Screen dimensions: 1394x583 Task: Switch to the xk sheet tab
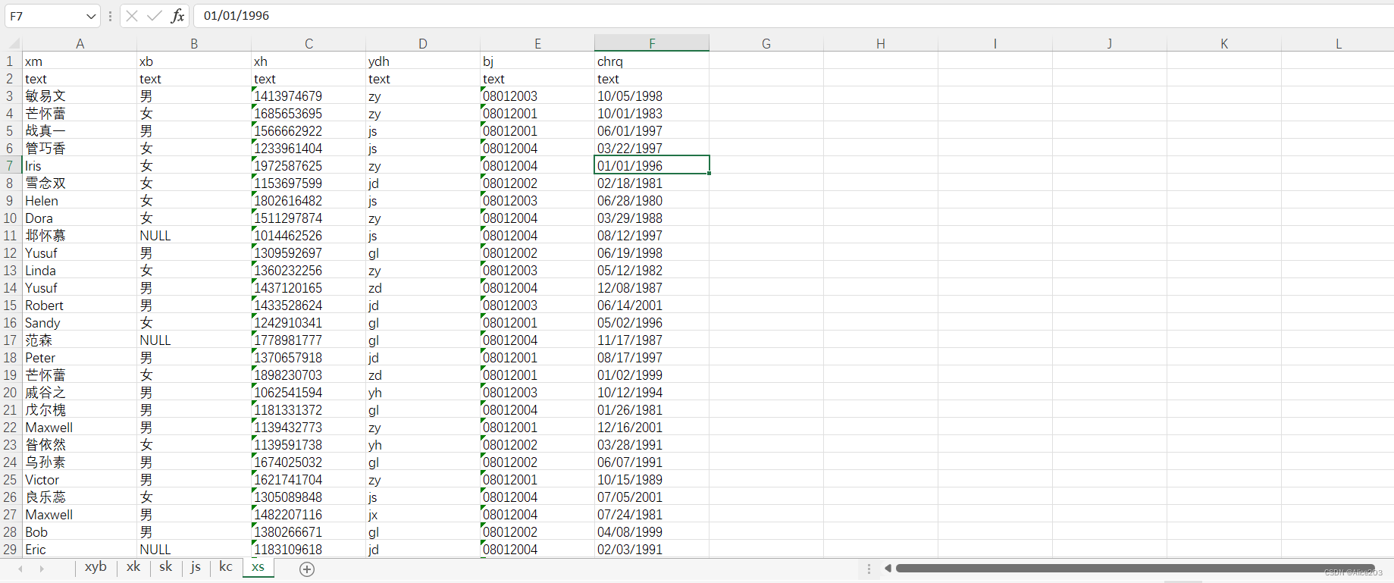click(133, 567)
